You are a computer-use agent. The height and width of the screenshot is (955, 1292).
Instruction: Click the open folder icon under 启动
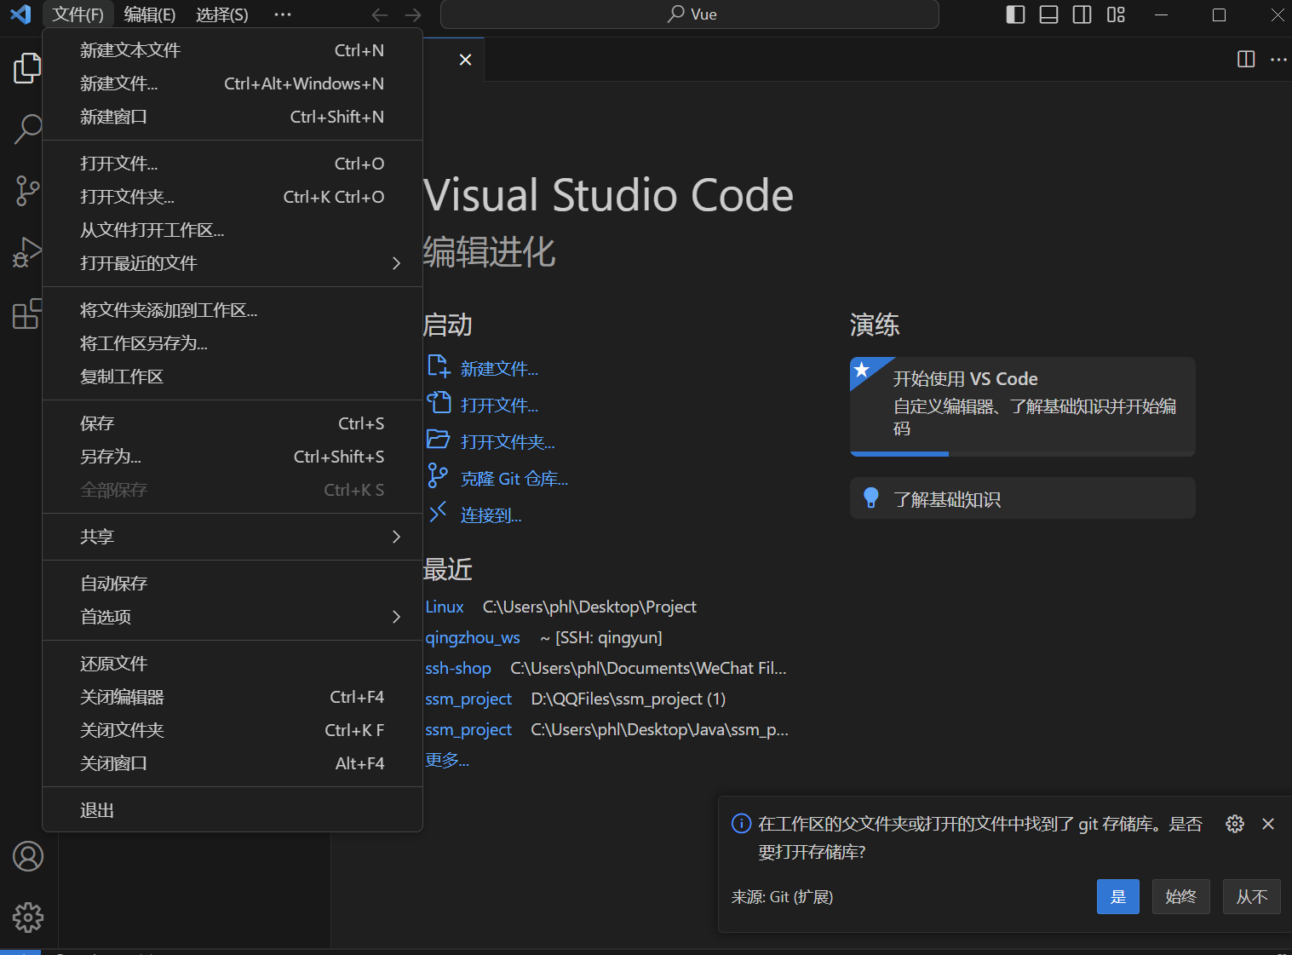click(x=439, y=440)
